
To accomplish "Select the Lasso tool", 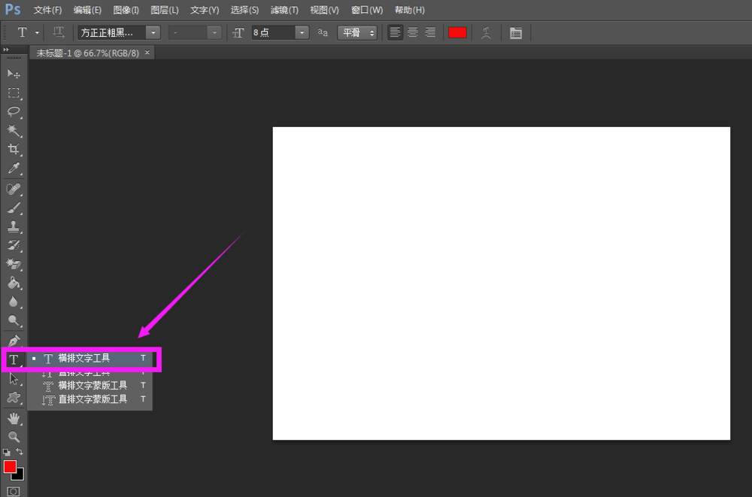I will click(14, 112).
